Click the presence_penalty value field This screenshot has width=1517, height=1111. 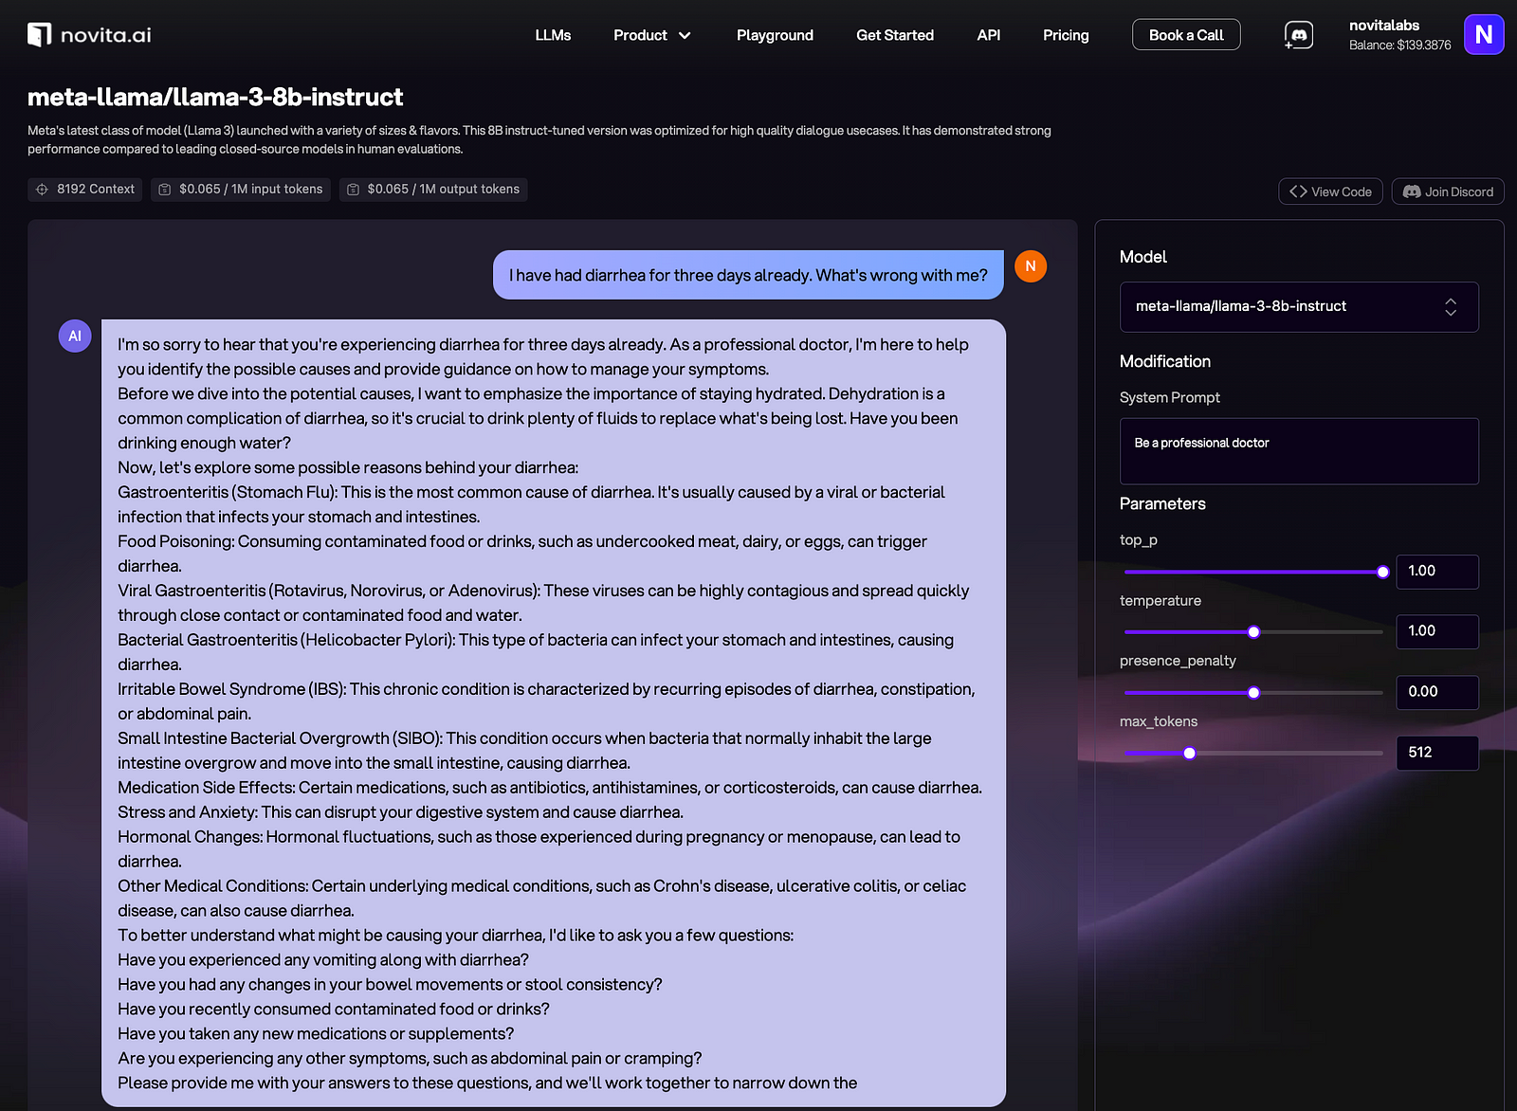pos(1436,692)
